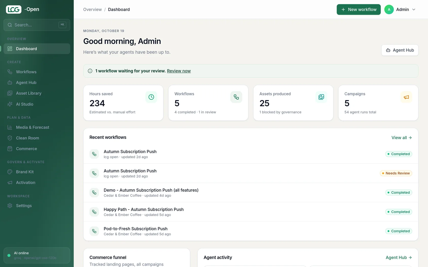Click the image gallery icon on Assets produced card
Image resolution: width=428 pixels, height=267 pixels.
(321, 97)
